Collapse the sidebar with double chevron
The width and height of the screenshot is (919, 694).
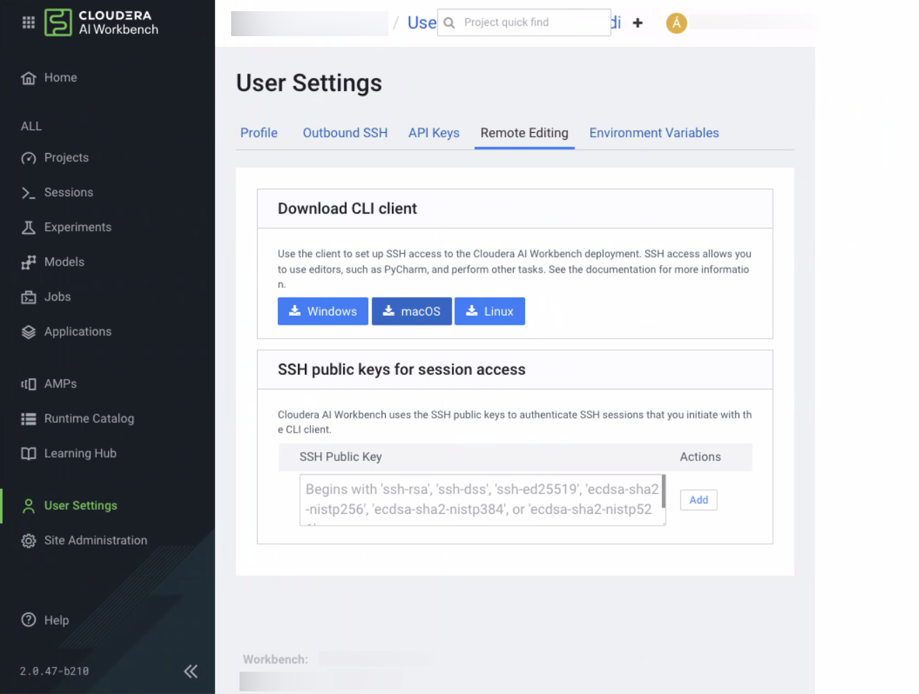pos(191,671)
